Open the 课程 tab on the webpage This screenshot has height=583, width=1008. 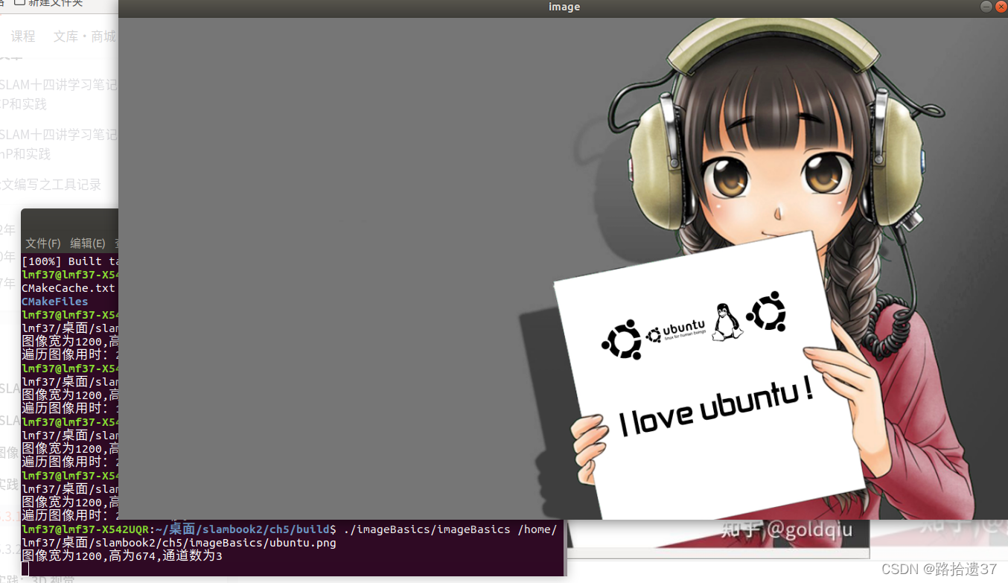pyautogui.click(x=23, y=36)
